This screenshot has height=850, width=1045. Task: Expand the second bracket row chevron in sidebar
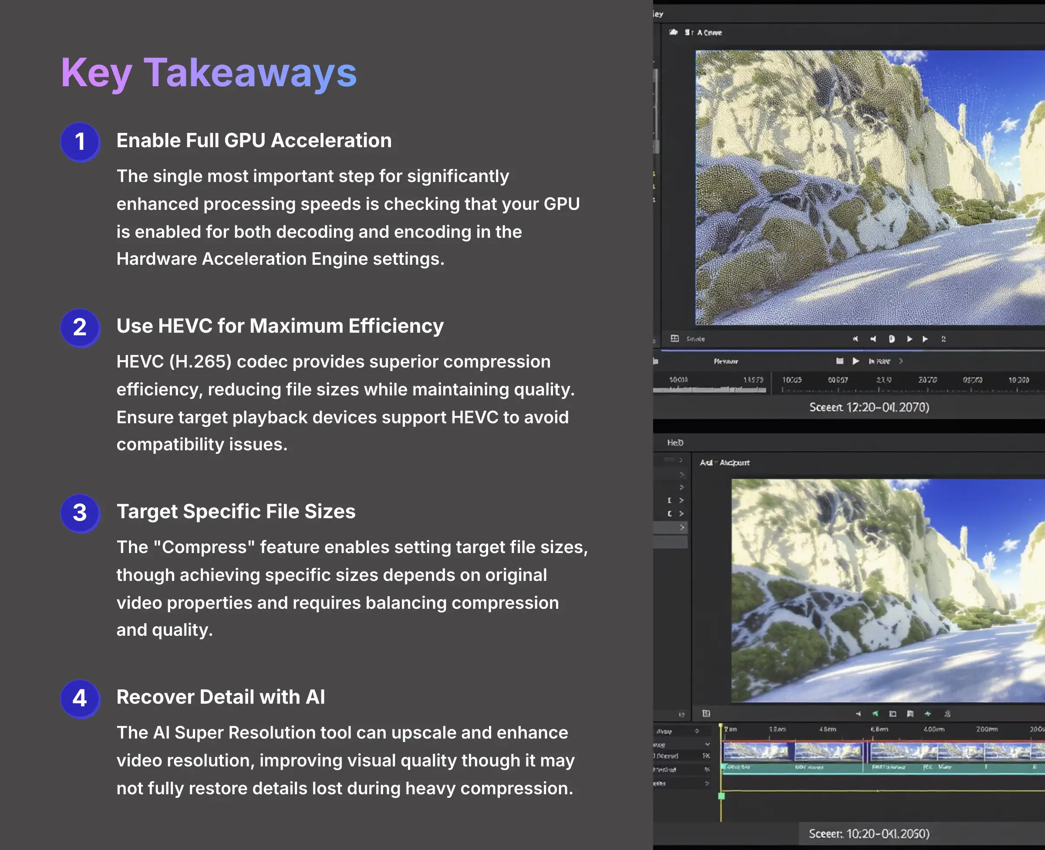[681, 513]
